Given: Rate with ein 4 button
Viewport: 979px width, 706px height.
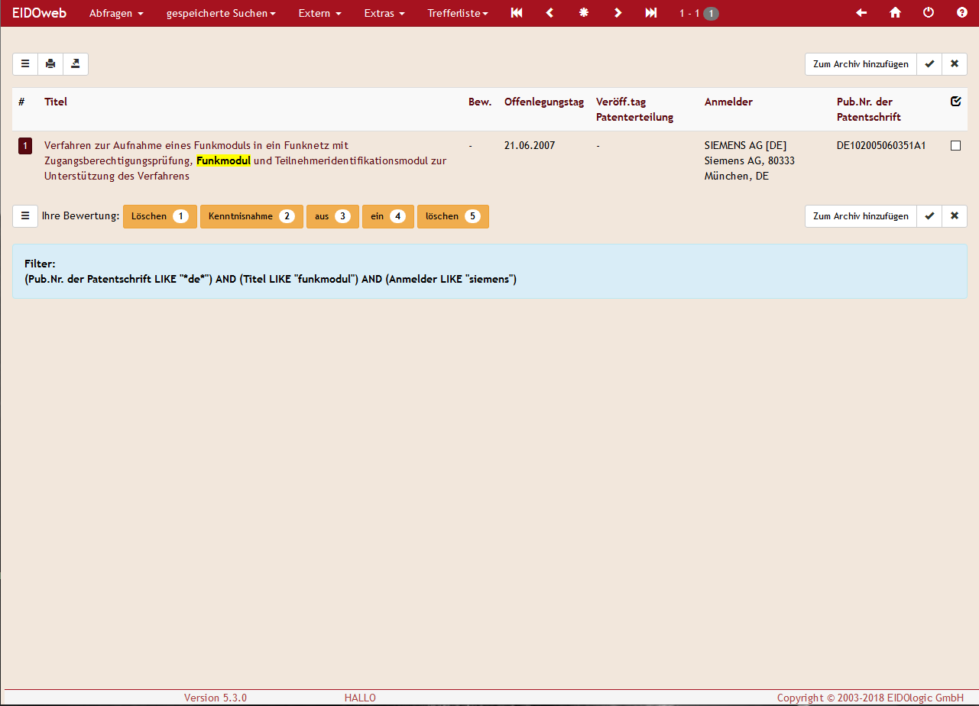Looking at the screenshot, I should pos(388,216).
